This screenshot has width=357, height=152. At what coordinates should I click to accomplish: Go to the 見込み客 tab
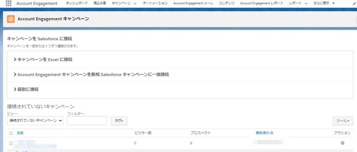(100, 3)
